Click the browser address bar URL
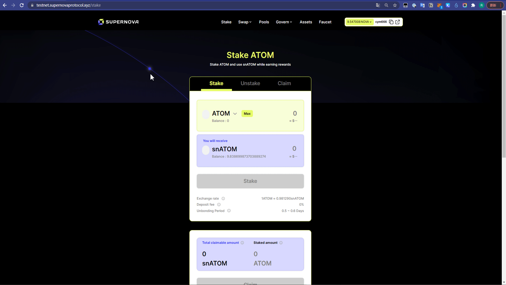The height and width of the screenshot is (285, 506). point(69,5)
